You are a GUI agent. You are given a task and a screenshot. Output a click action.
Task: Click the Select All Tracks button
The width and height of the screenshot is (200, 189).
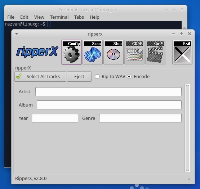click(x=40, y=76)
